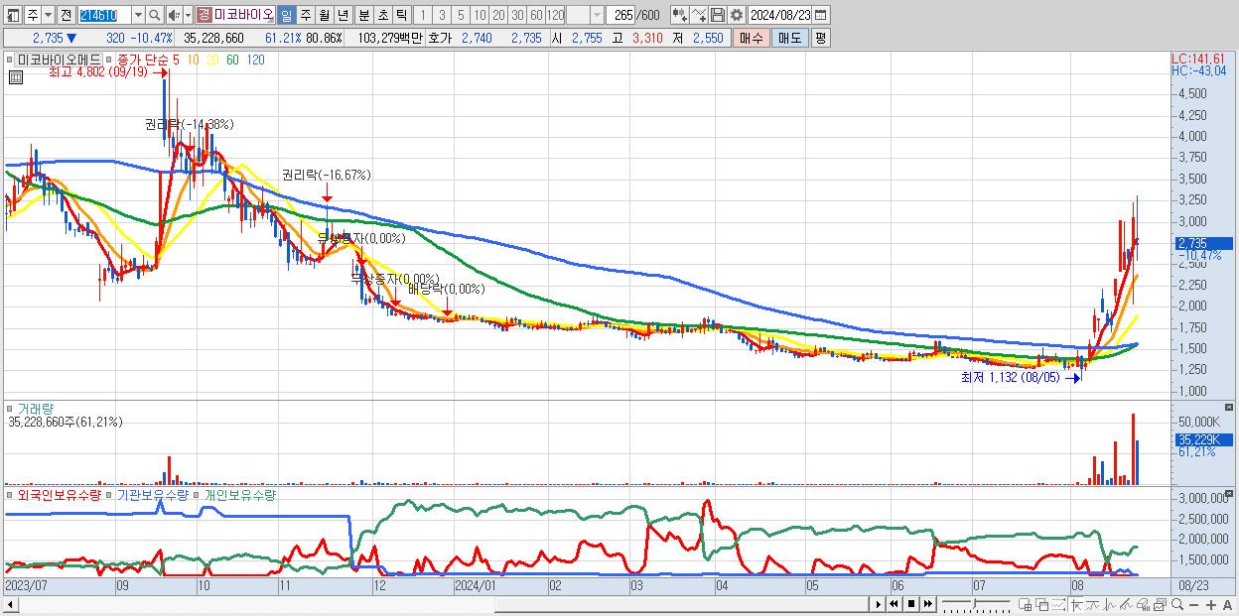
Task: Select interval button 10
Action: tap(480, 16)
